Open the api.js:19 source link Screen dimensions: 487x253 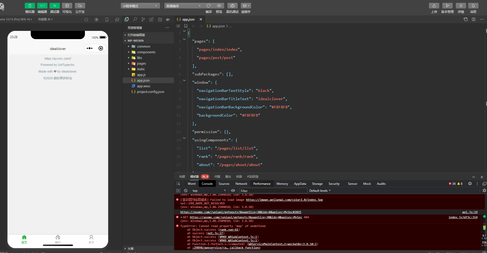[470, 212]
